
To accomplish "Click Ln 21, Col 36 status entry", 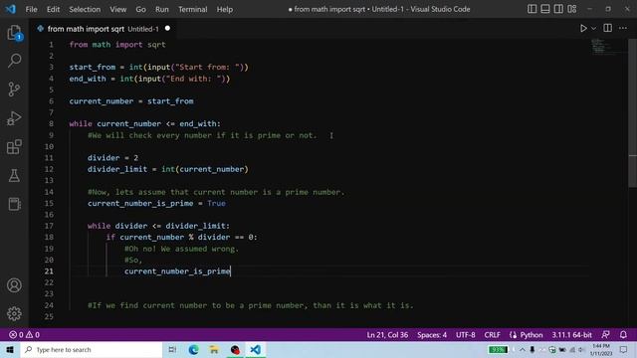I will (387, 335).
